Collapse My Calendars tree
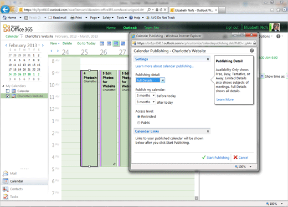 tap(3, 86)
